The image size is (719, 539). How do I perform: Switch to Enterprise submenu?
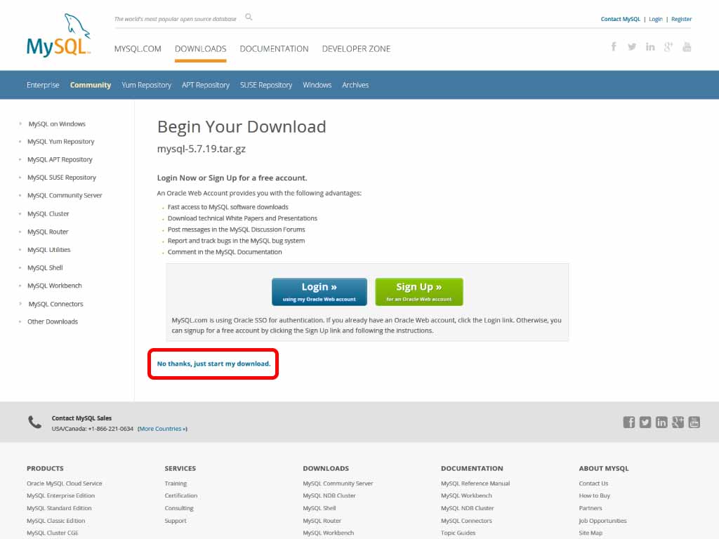(x=43, y=85)
